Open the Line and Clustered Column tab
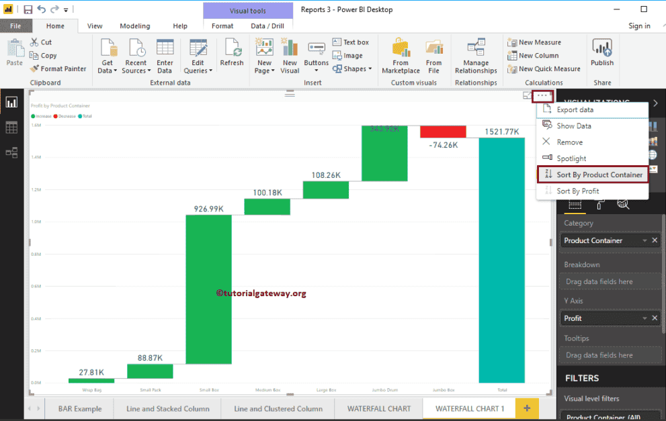666x421 pixels. pos(278,409)
